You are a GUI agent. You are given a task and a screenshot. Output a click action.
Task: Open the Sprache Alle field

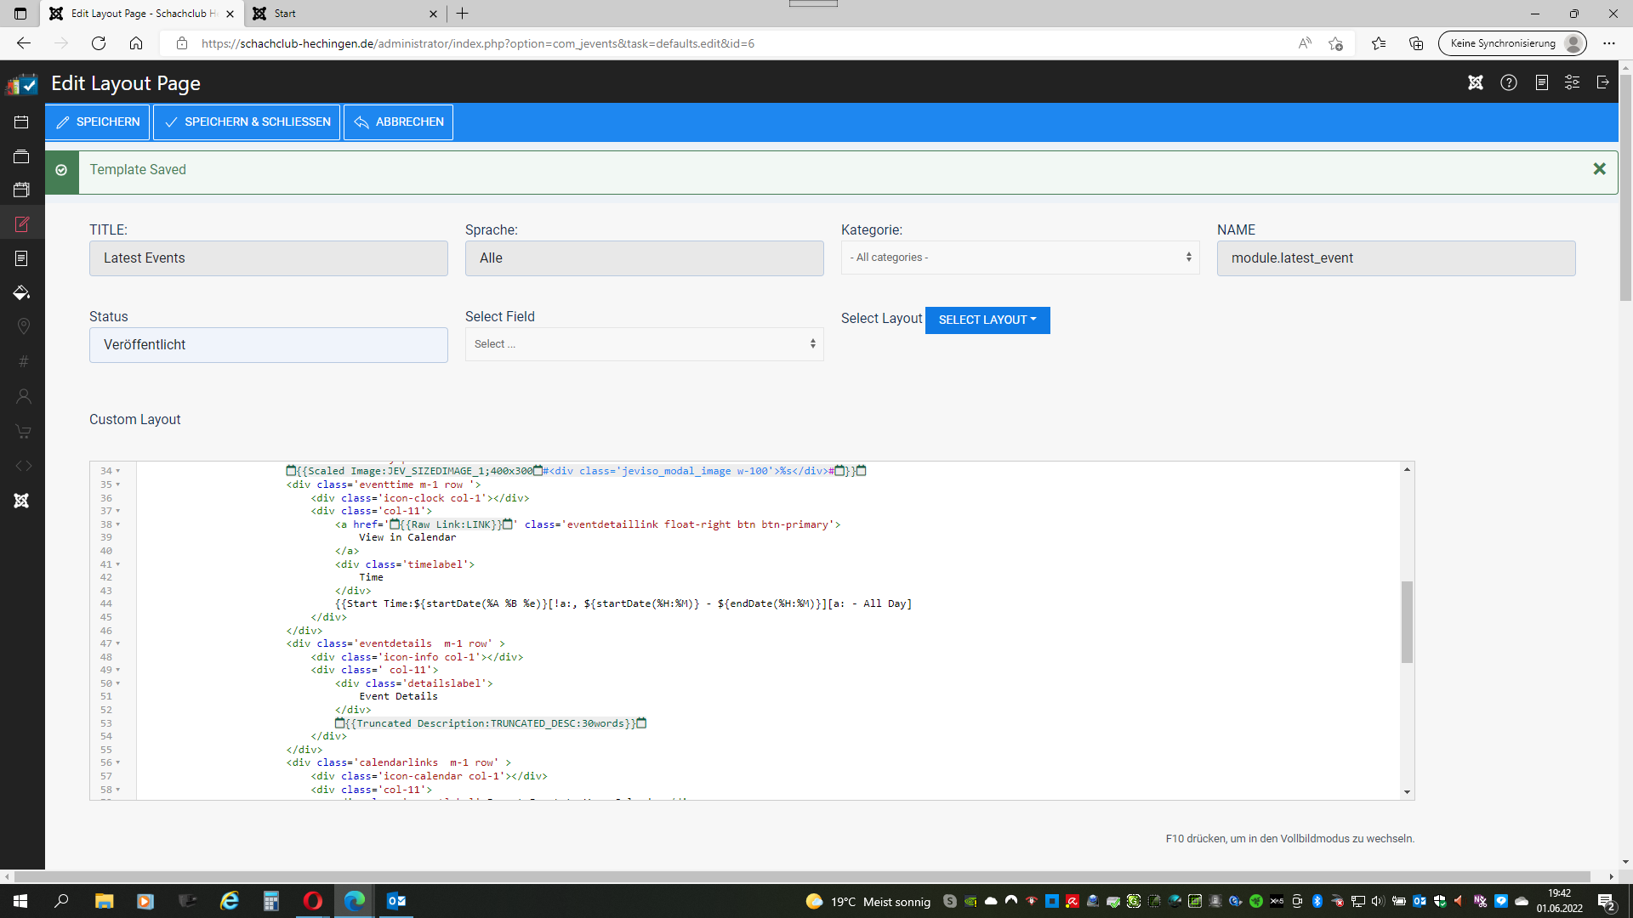pyautogui.click(x=644, y=258)
